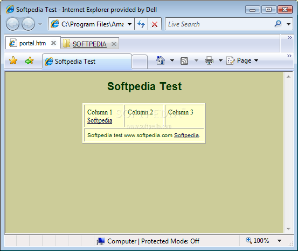Click the 100% zoom level button

[257, 241]
